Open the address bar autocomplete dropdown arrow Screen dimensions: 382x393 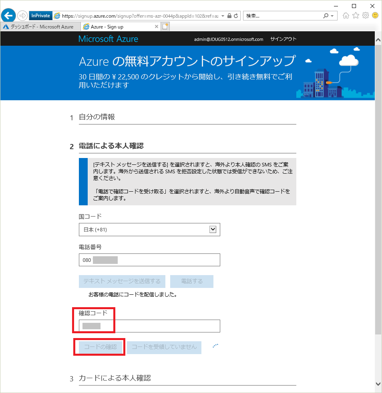pos(223,16)
